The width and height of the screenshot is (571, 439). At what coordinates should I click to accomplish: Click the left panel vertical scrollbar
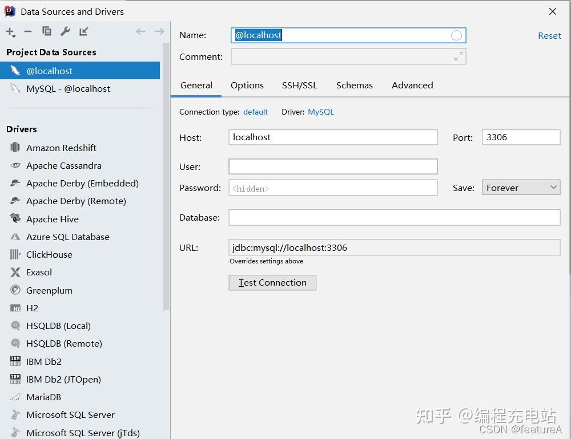click(x=166, y=177)
